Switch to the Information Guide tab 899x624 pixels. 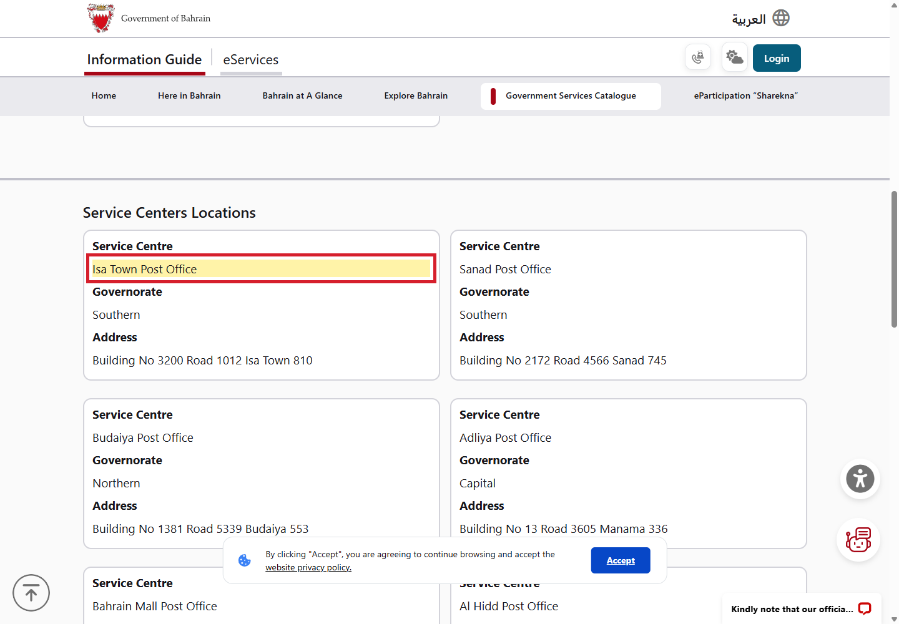145,60
